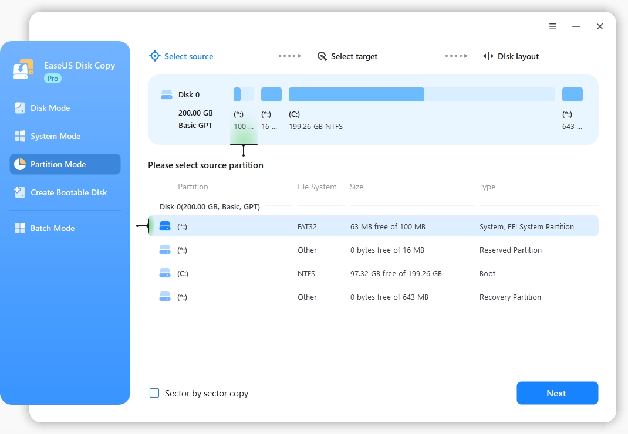Enable Sector by sector copy checkbox

point(154,393)
